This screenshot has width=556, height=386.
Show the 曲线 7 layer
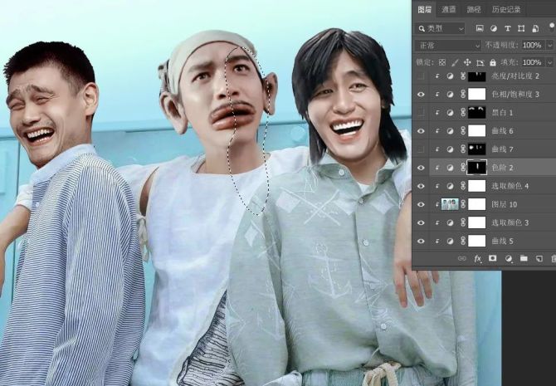click(x=421, y=149)
